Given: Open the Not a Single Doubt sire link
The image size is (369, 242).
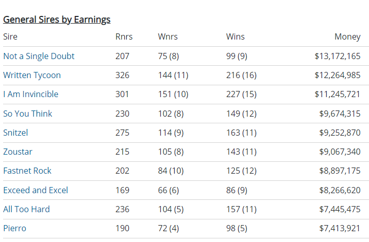Looking at the screenshot, I should 39,56.
